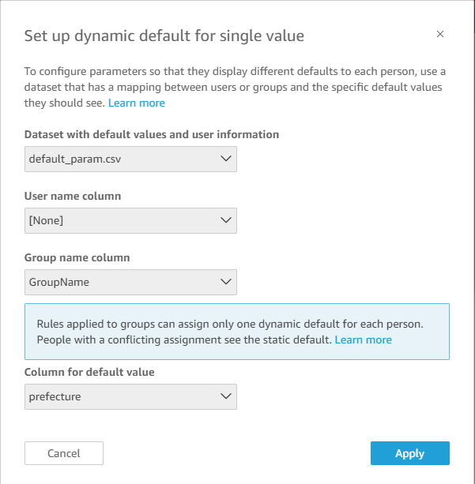475x484 pixels.
Task: Apply the dynamic default settings
Action: (x=409, y=453)
